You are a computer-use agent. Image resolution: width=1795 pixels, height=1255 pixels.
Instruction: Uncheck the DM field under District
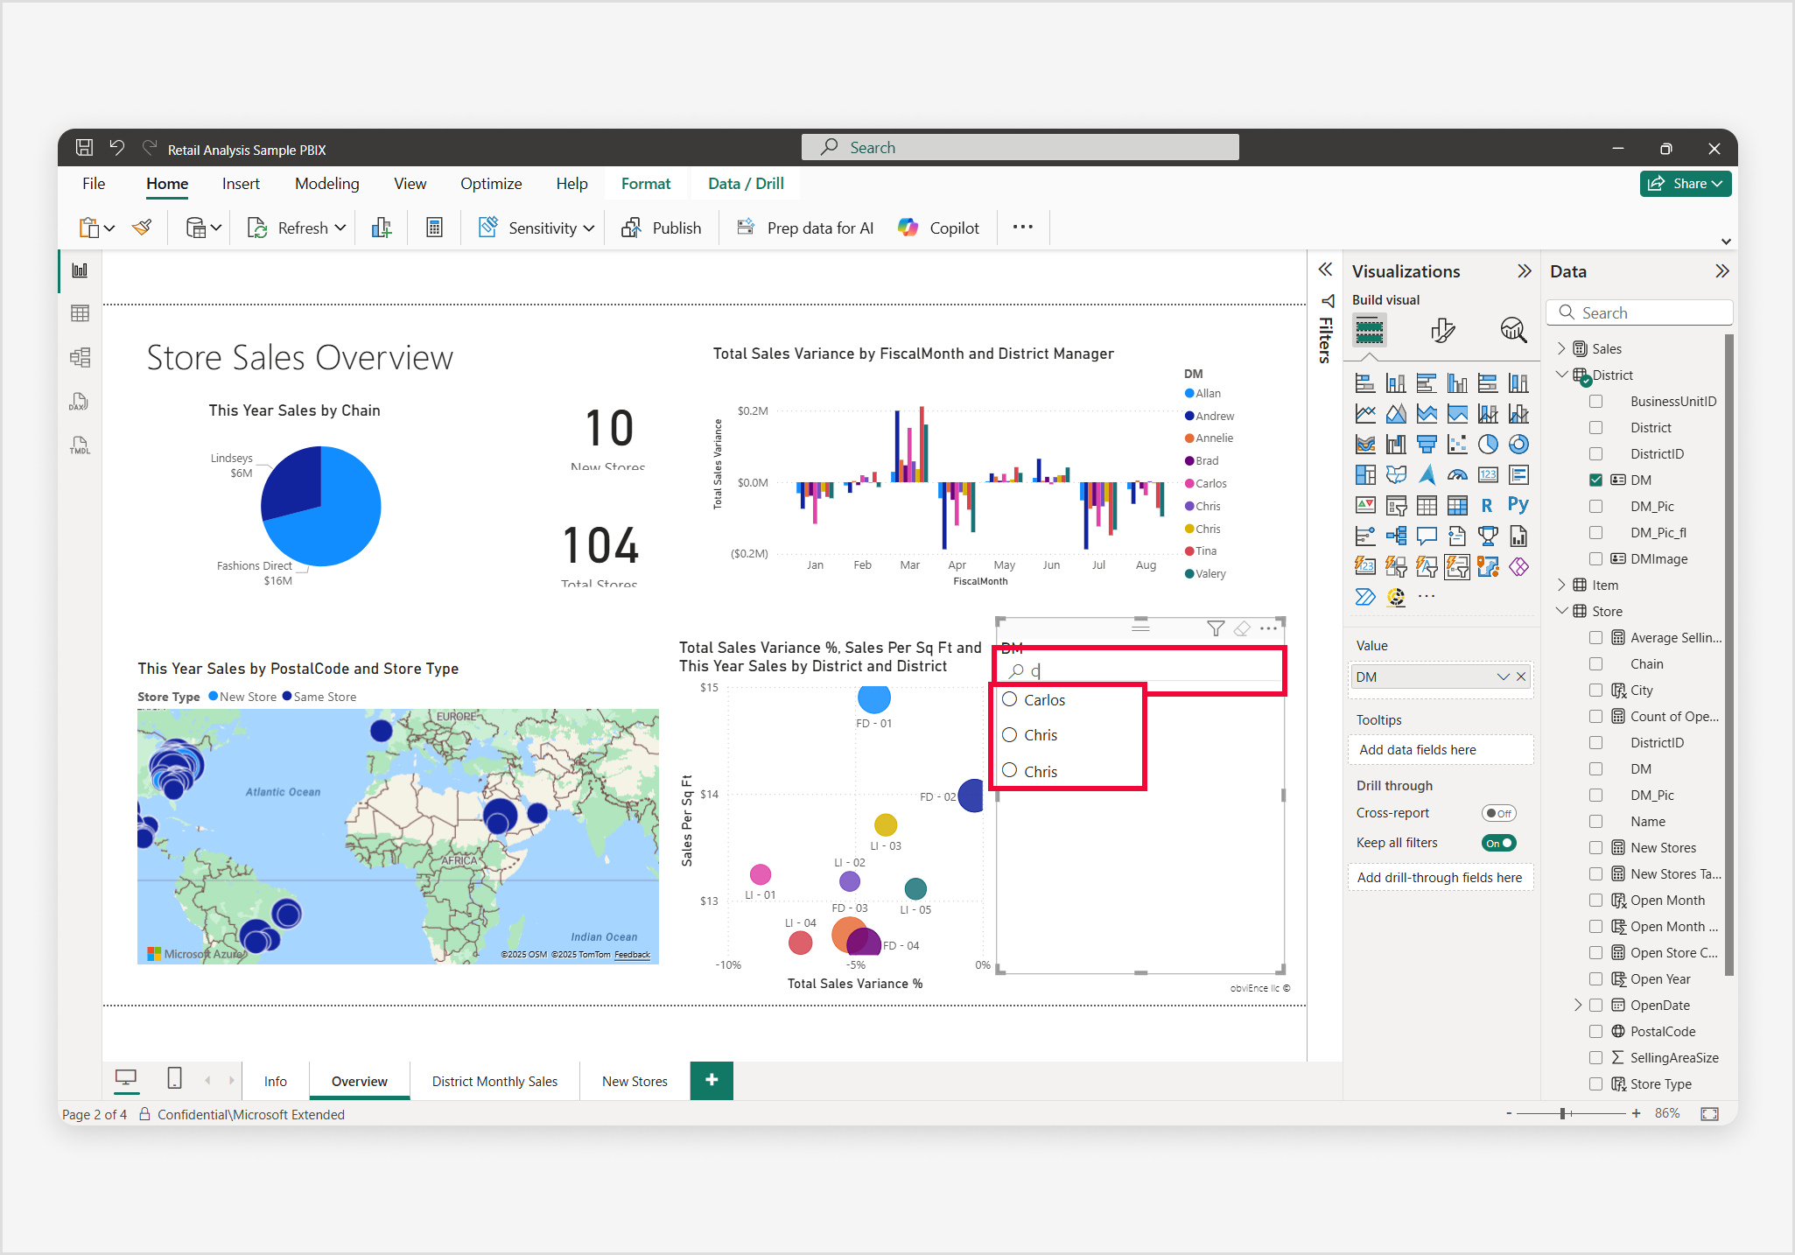click(x=1595, y=480)
